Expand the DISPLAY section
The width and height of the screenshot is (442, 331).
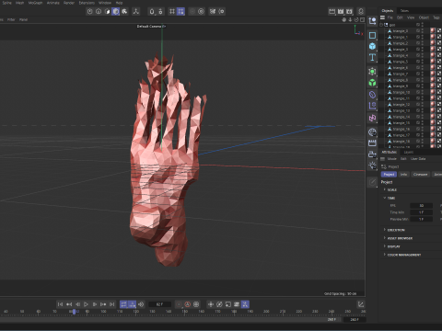384,246
